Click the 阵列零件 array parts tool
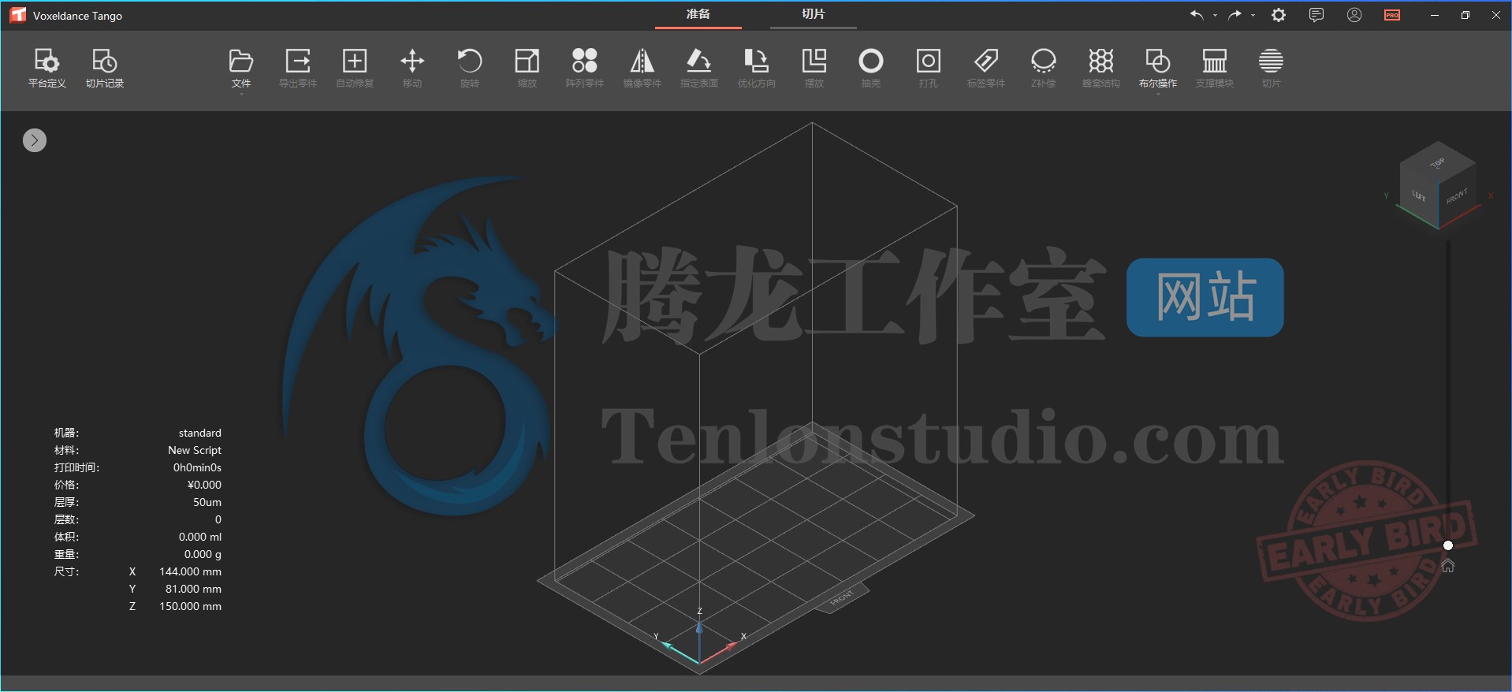The width and height of the screenshot is (1512, 692). [585, 68]
